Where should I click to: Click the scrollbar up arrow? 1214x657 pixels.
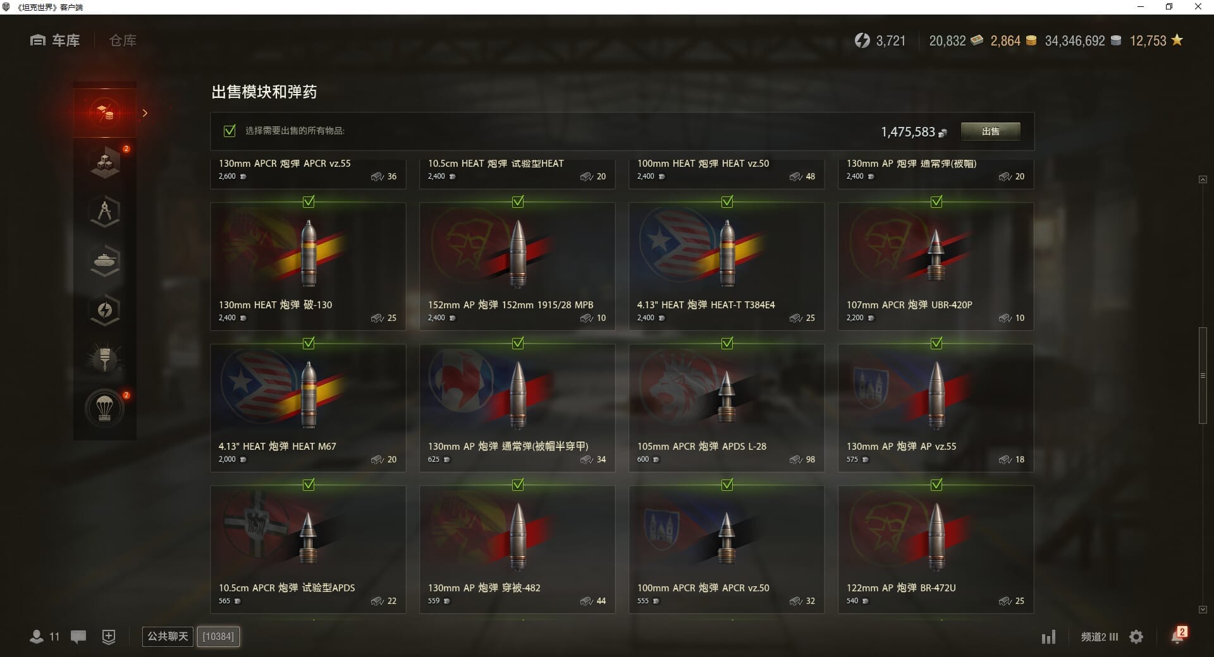tap(1203, 179)
